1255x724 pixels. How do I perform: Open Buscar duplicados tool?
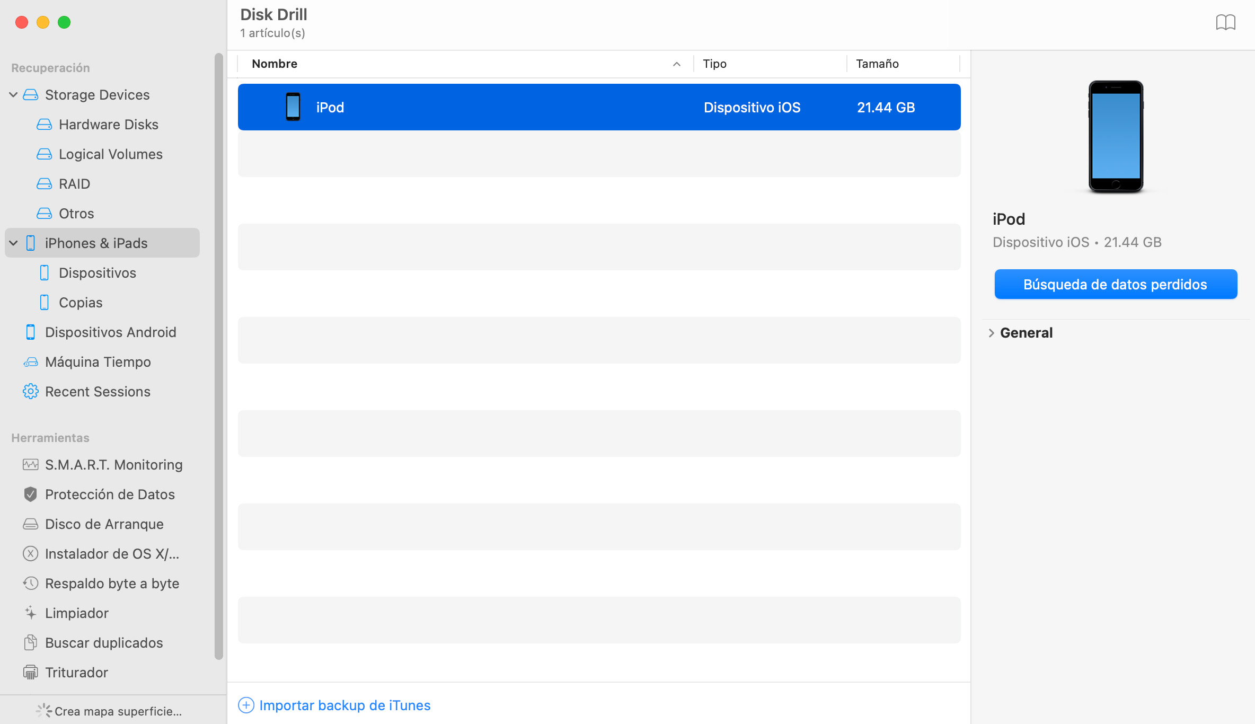(104, 642)
